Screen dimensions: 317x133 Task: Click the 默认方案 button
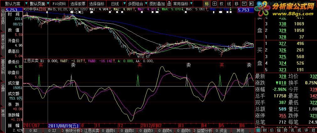13,4
